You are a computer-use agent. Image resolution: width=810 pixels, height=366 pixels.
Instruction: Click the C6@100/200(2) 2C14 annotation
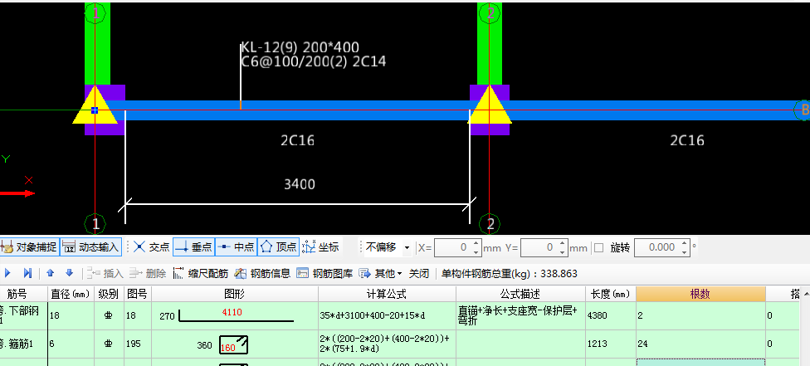[x=314, y=62]
